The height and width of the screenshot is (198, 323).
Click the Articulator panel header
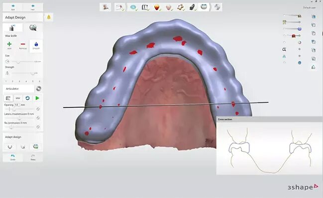click(x=18, y=89)
